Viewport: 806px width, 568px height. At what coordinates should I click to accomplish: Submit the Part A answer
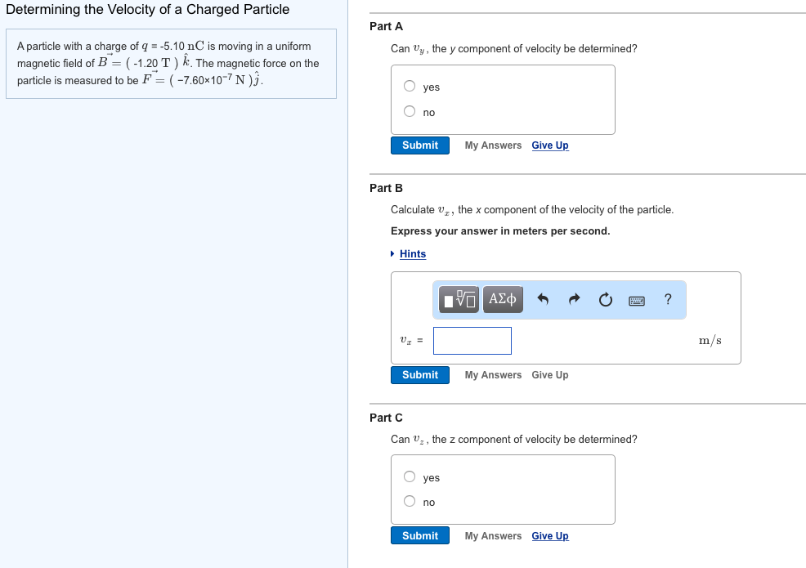point(419,145)
